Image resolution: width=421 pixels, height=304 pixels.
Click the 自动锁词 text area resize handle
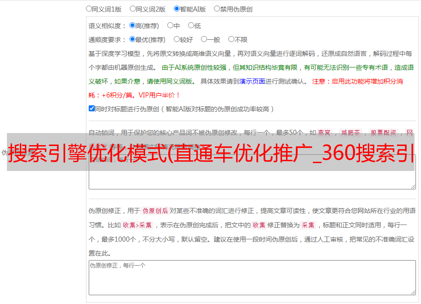pyautogui.click(x=413, y=186)
